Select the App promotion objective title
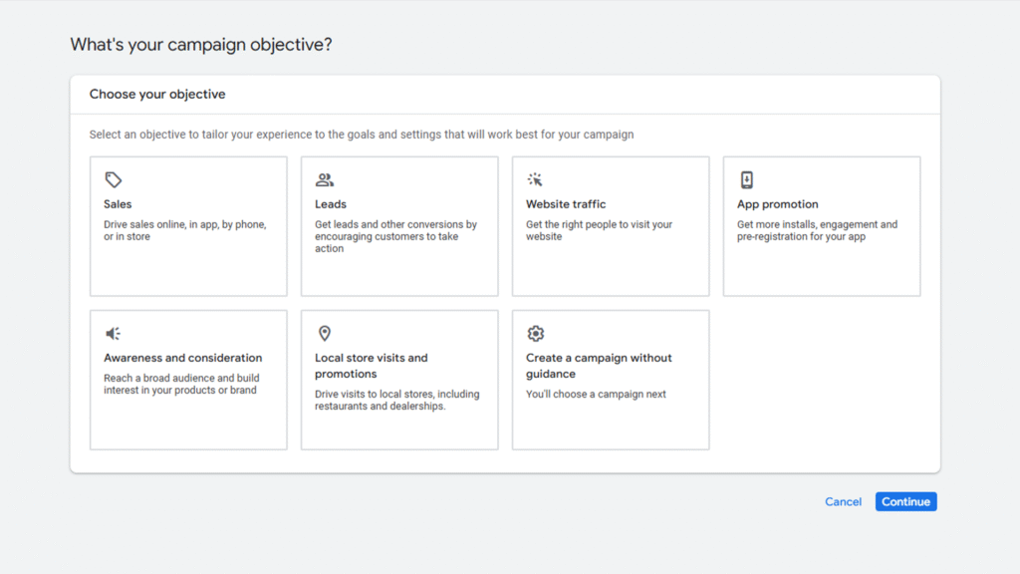The height and width of the screenshot is (574, 1020). (777, 204)
